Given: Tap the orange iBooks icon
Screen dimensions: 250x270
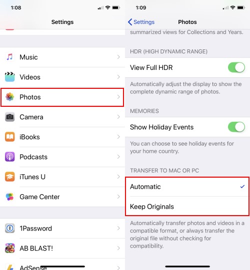Looking at the screenshot, I should (x=9, y=137).
